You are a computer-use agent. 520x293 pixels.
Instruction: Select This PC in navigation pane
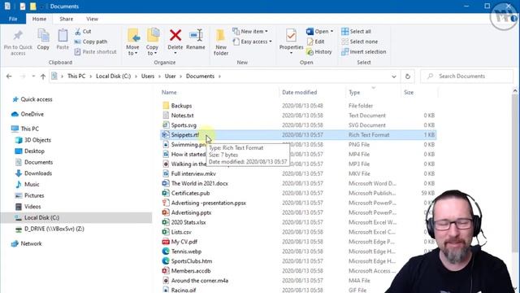click(x=25, y=129)
